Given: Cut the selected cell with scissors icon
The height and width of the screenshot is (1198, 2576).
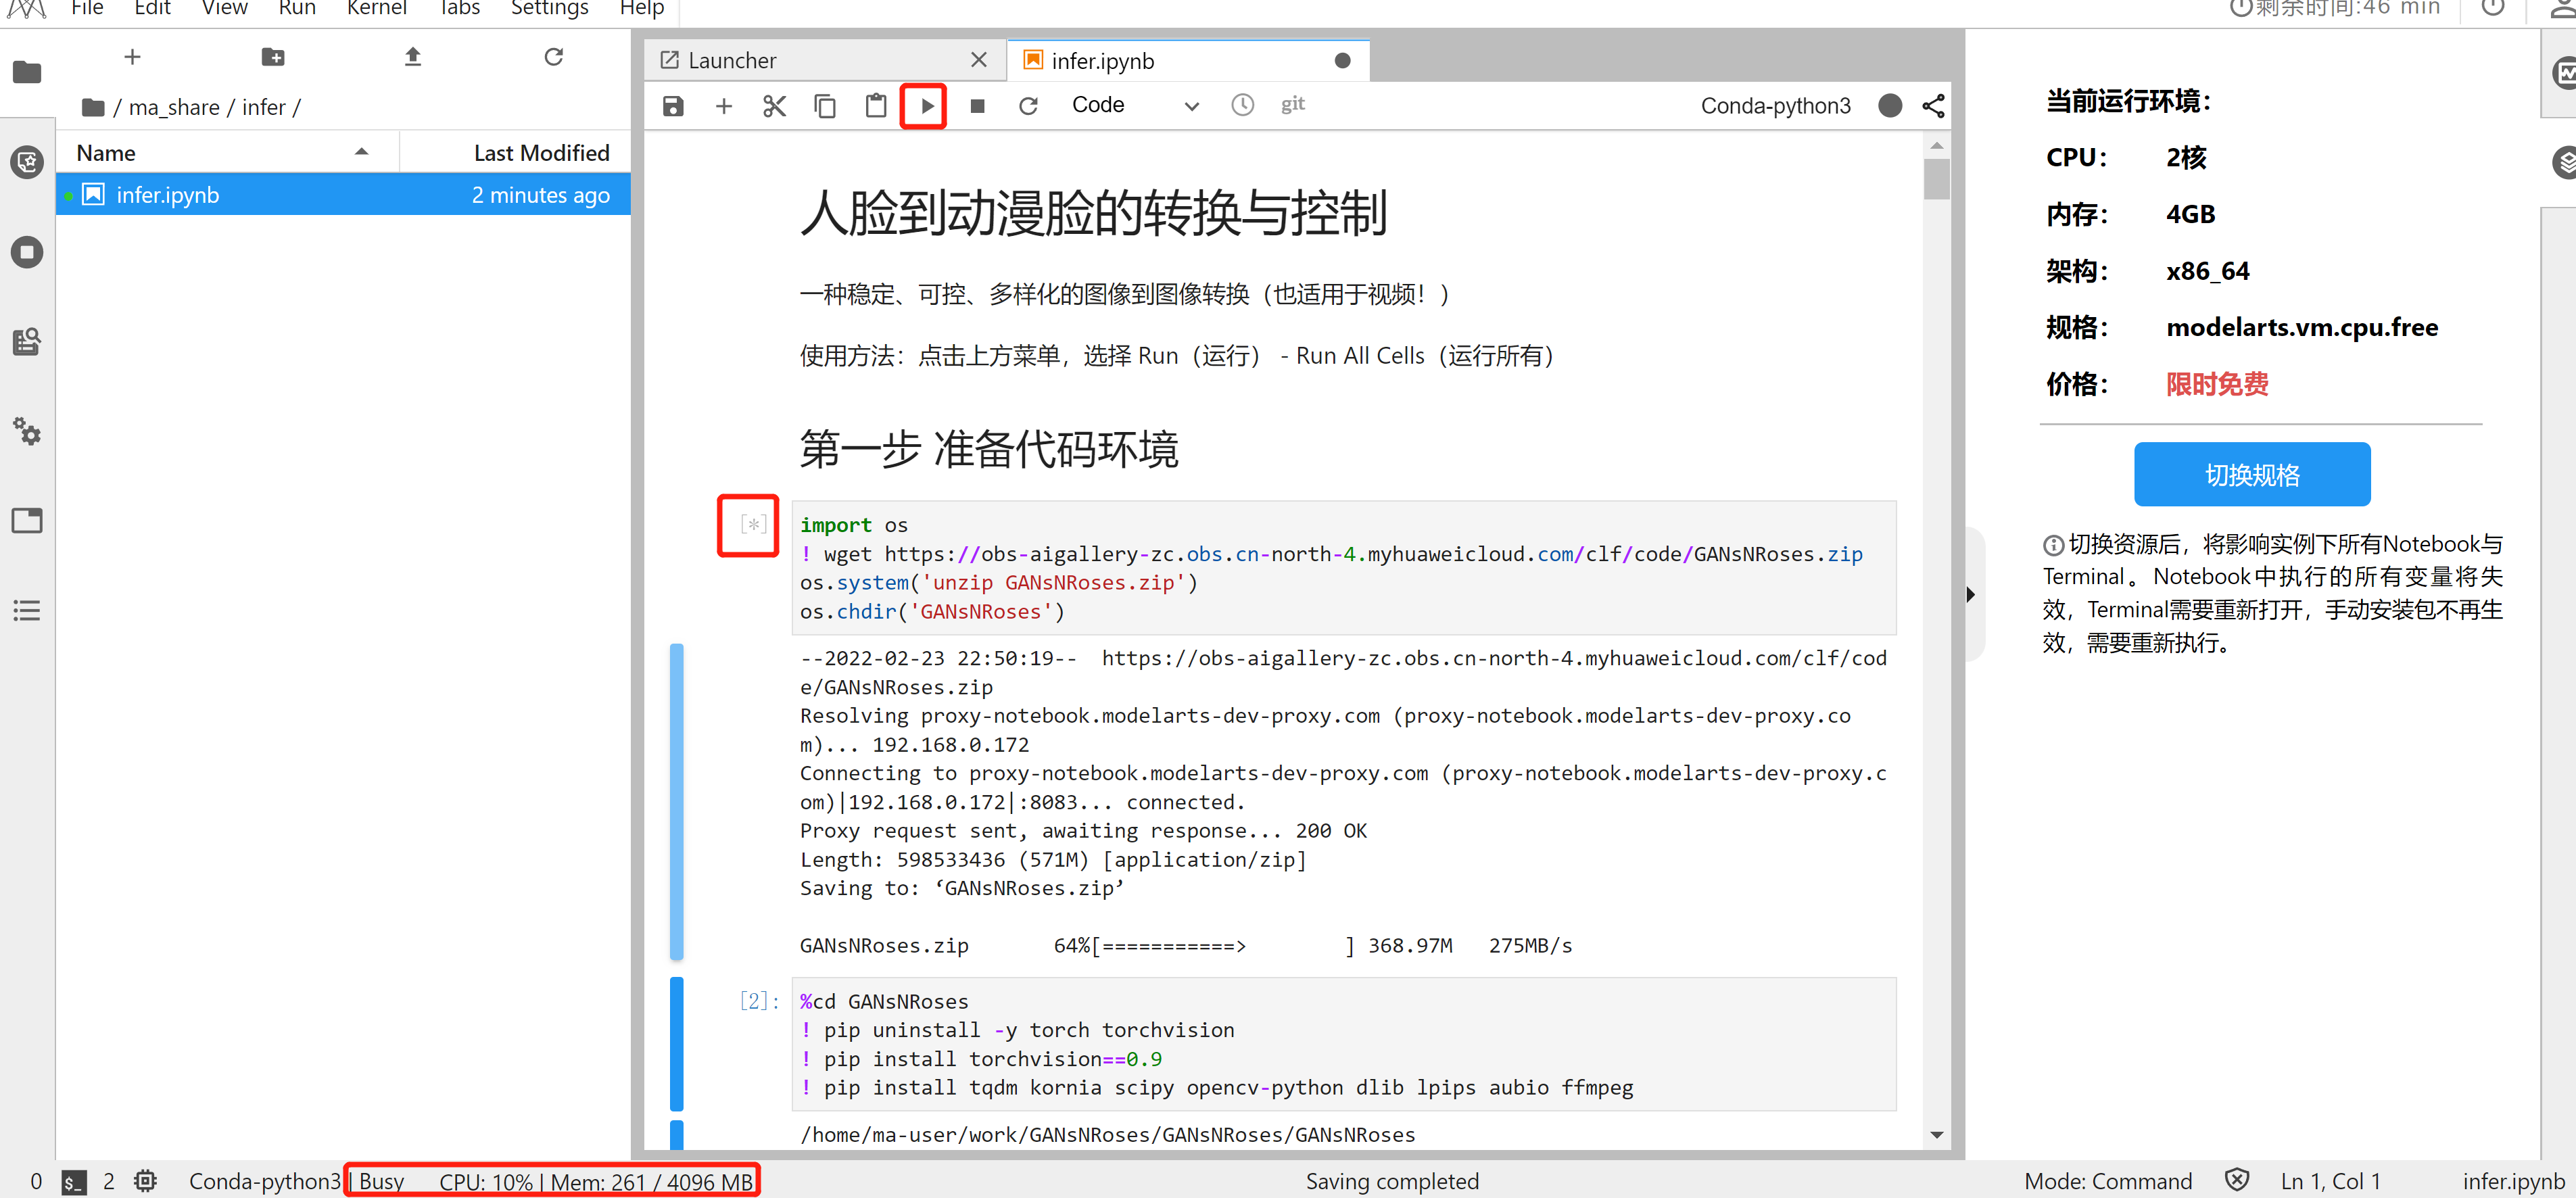Looking at the screenshot, I should coord(774,106).
